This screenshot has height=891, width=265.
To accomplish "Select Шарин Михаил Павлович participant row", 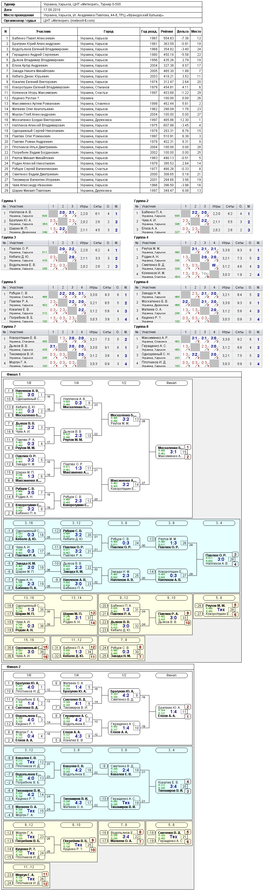I will click(102, 191).
